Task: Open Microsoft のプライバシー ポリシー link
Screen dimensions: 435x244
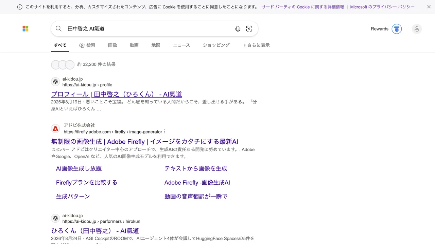Action: point(382,7)
